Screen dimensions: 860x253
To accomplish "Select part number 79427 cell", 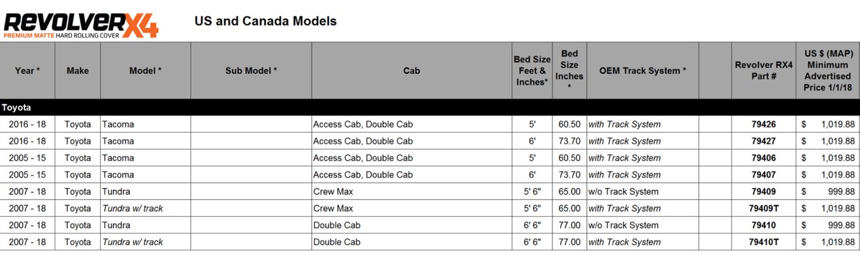I will pyautogui.click(x=764, y=141).
